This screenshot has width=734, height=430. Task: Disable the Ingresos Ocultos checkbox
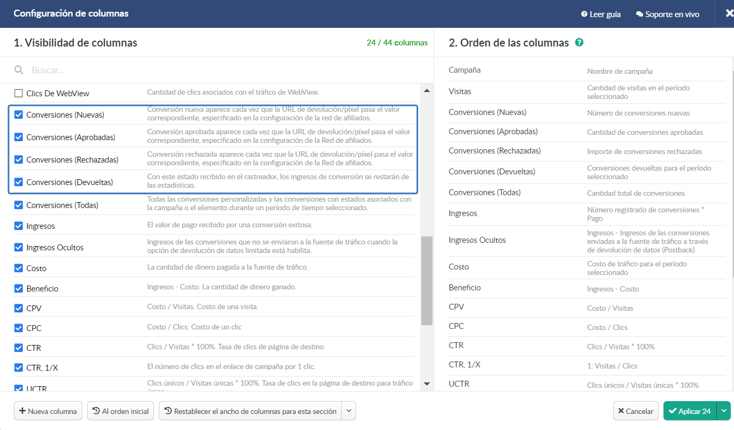click(19, 247)
